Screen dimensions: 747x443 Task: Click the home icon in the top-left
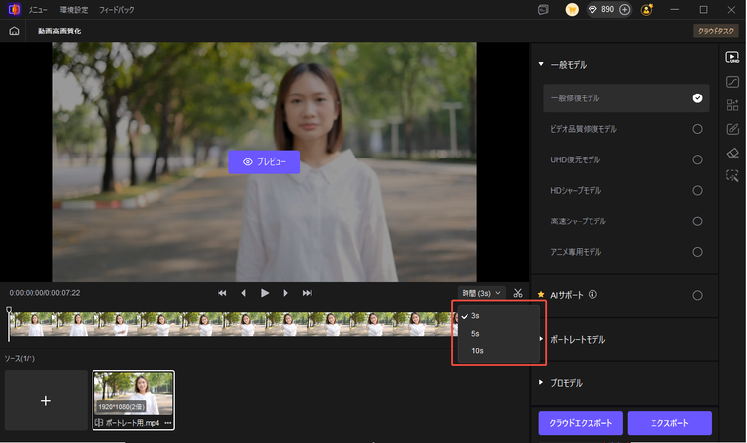tap(14, 31)
